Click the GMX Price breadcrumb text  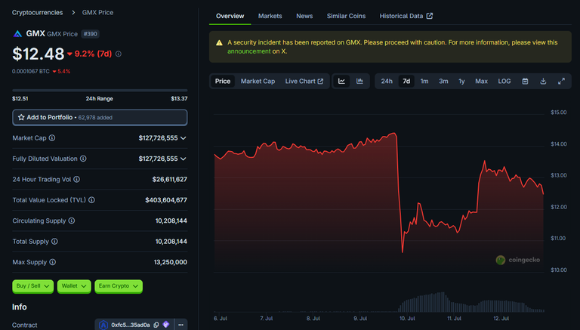coord(97,13)
